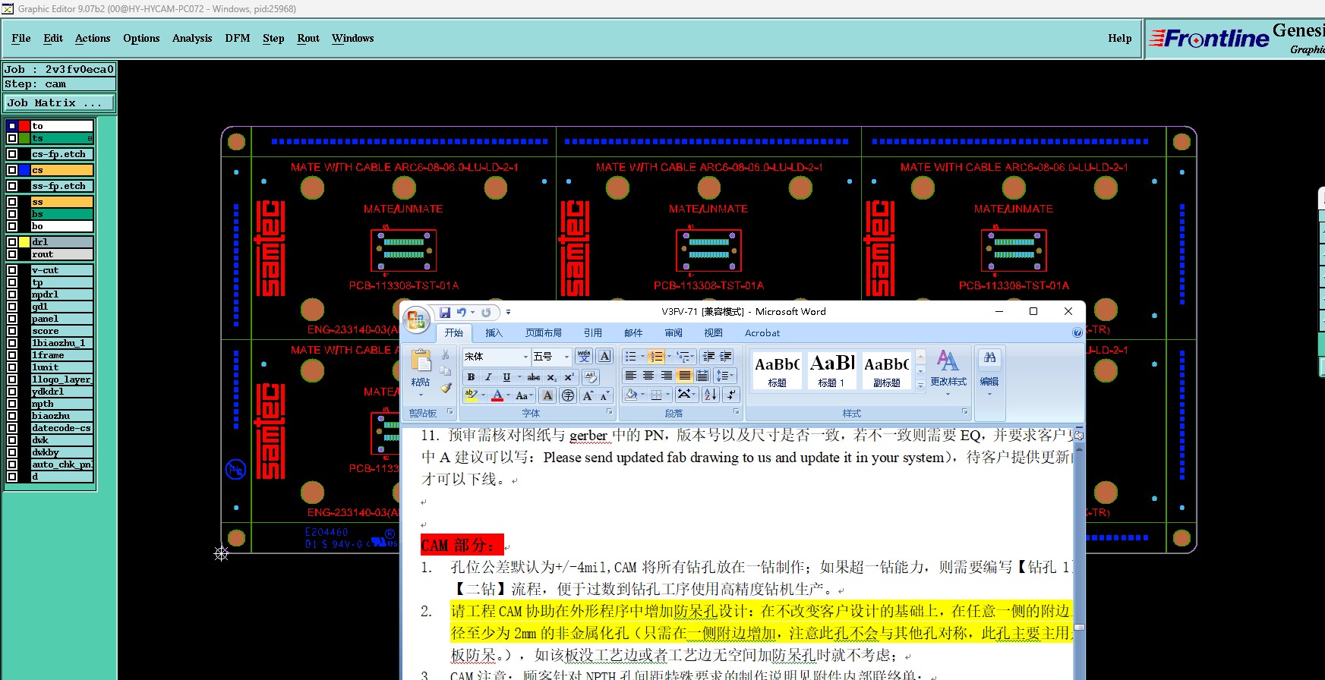Screen dimensions: 1325x680
Task: Save the Word document with the floppy icon
Action: point(445,312)
